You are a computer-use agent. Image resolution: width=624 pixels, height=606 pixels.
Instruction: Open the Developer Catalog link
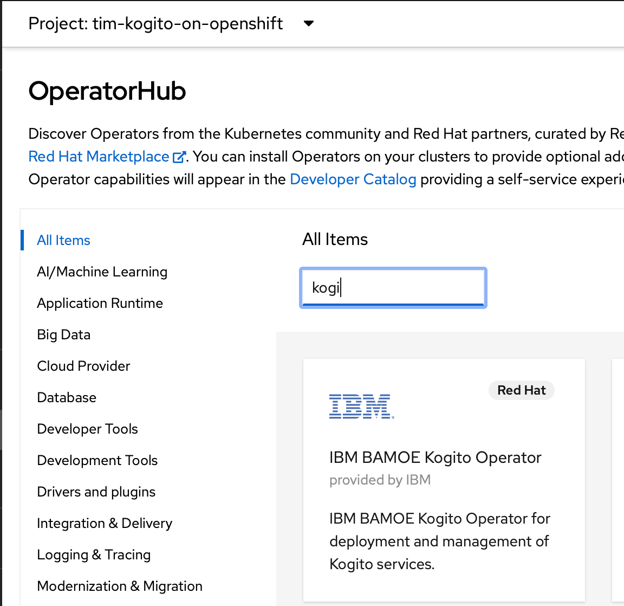(353, 179)
